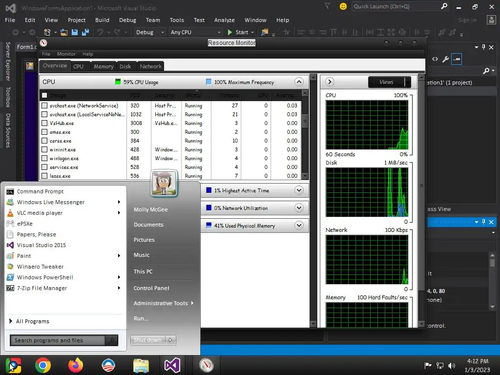Open the Any CPU platform dropdown
The width and height of the screenshot is (500, 375).
pos(195,32)
